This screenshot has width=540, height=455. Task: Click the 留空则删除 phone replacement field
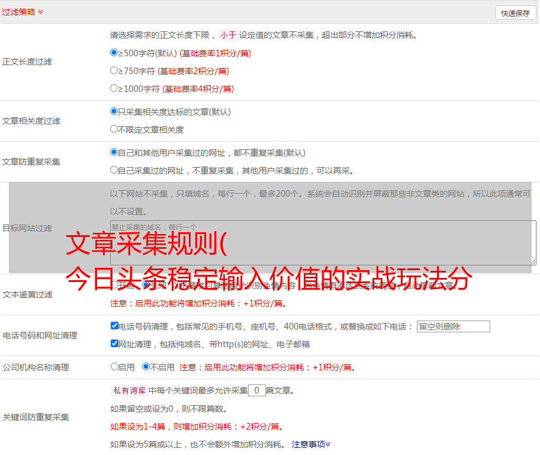pos(453,326)
